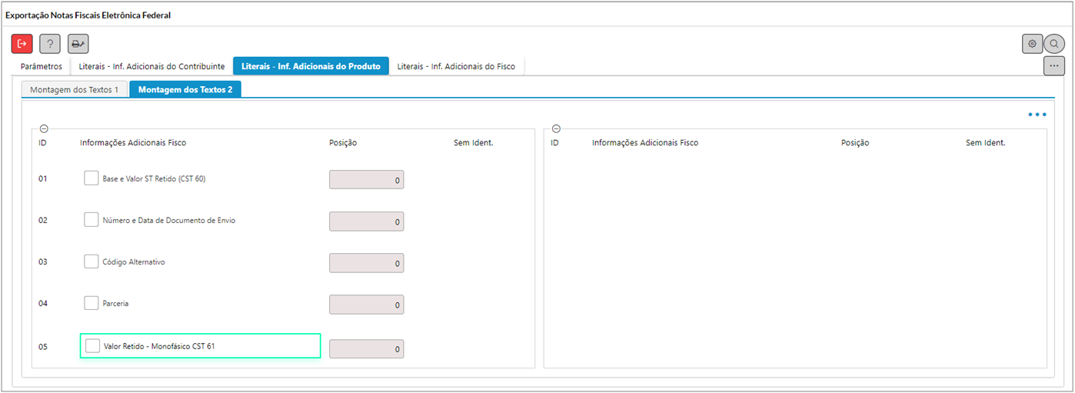Switch to the Parâmetros tab
1075x393 pixels.
coord(42,67)
